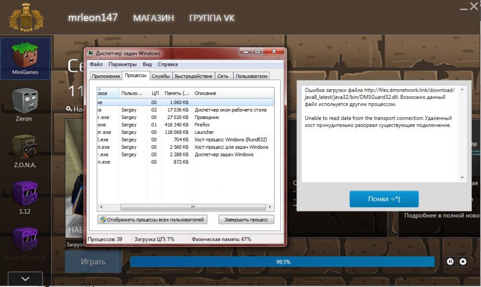Click Отображать процессы всех пользователей button
481x287 pixels.
152,220
